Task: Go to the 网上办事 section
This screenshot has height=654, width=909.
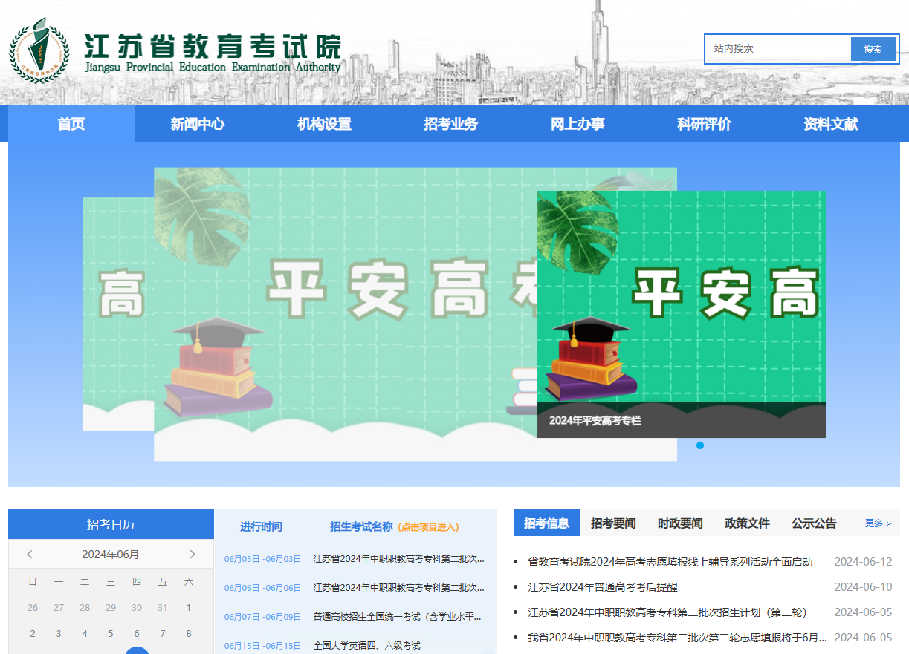Action: pyautogui.click(x=580, y=124)
